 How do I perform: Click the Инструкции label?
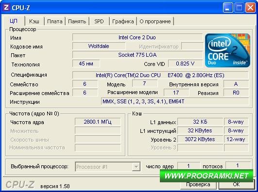(x=25, y=102)
